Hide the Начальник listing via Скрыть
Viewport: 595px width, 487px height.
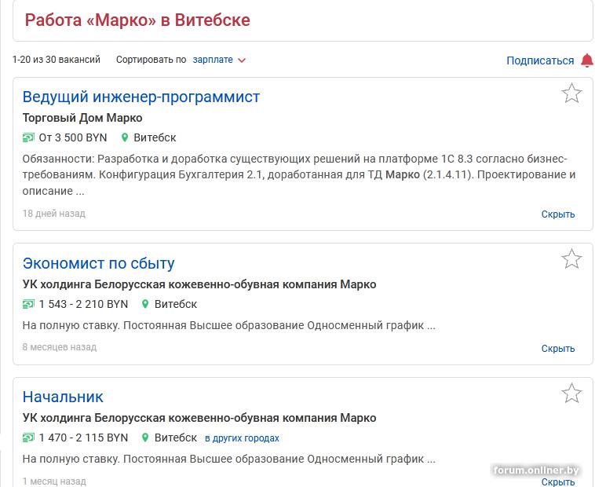pos(558,482)
